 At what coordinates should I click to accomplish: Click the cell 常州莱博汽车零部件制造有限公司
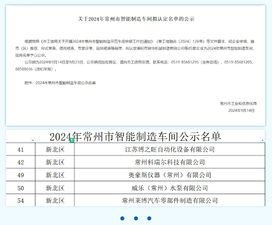coord(169,200)
